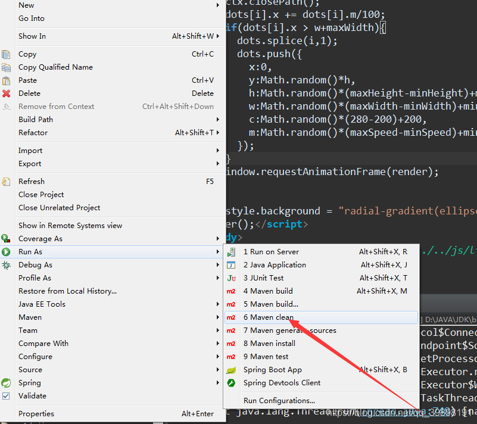477x424 pixels.
Task: Click the Spring Devtools Client icon
Action: [x=231, y=383]
